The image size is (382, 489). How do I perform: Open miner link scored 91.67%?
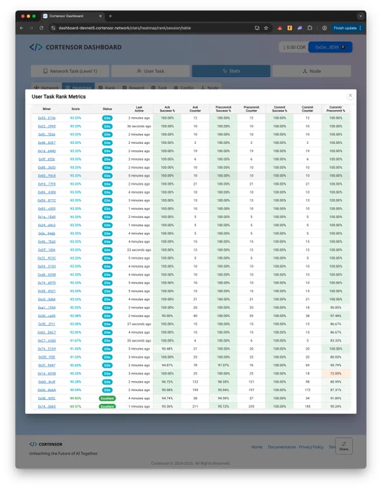(x=47, y=341)
